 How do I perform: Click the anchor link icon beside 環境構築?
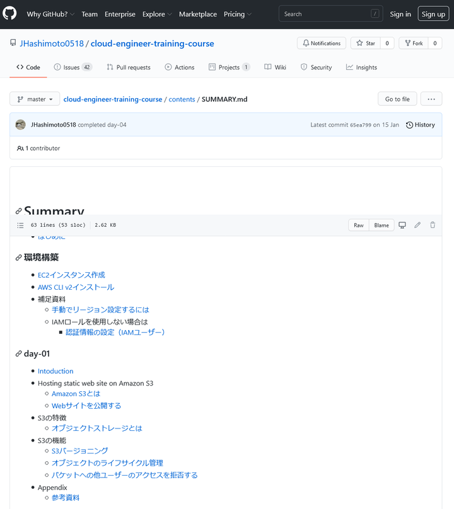pyautogui.click(x=19, y=258)
